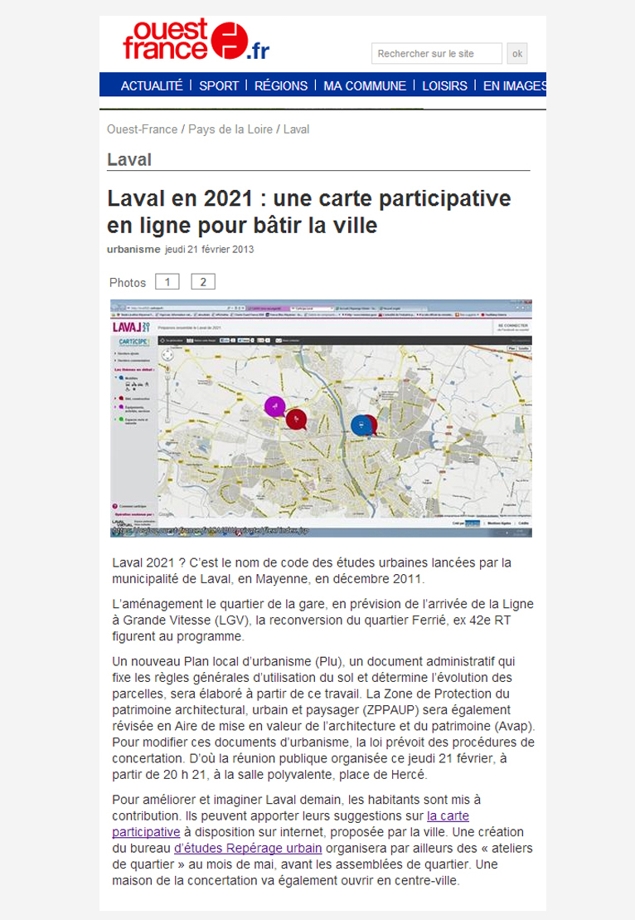
Task: Show photo 1
Action: pyautogui.click(x=167, y=282)
